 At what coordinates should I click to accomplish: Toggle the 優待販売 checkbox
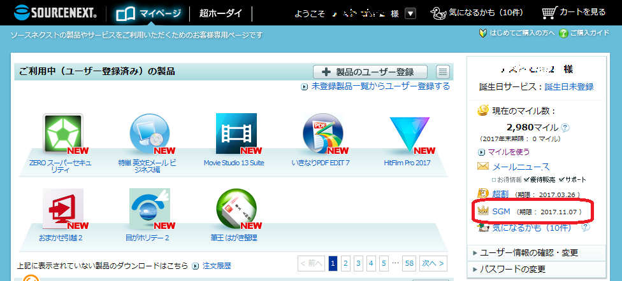click(x=526, y=180)
